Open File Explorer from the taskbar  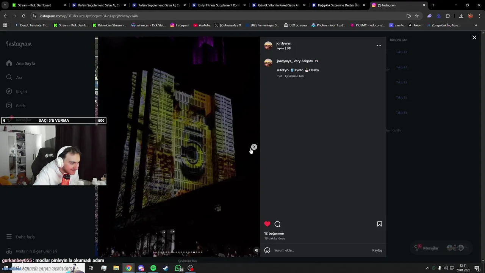116,268
